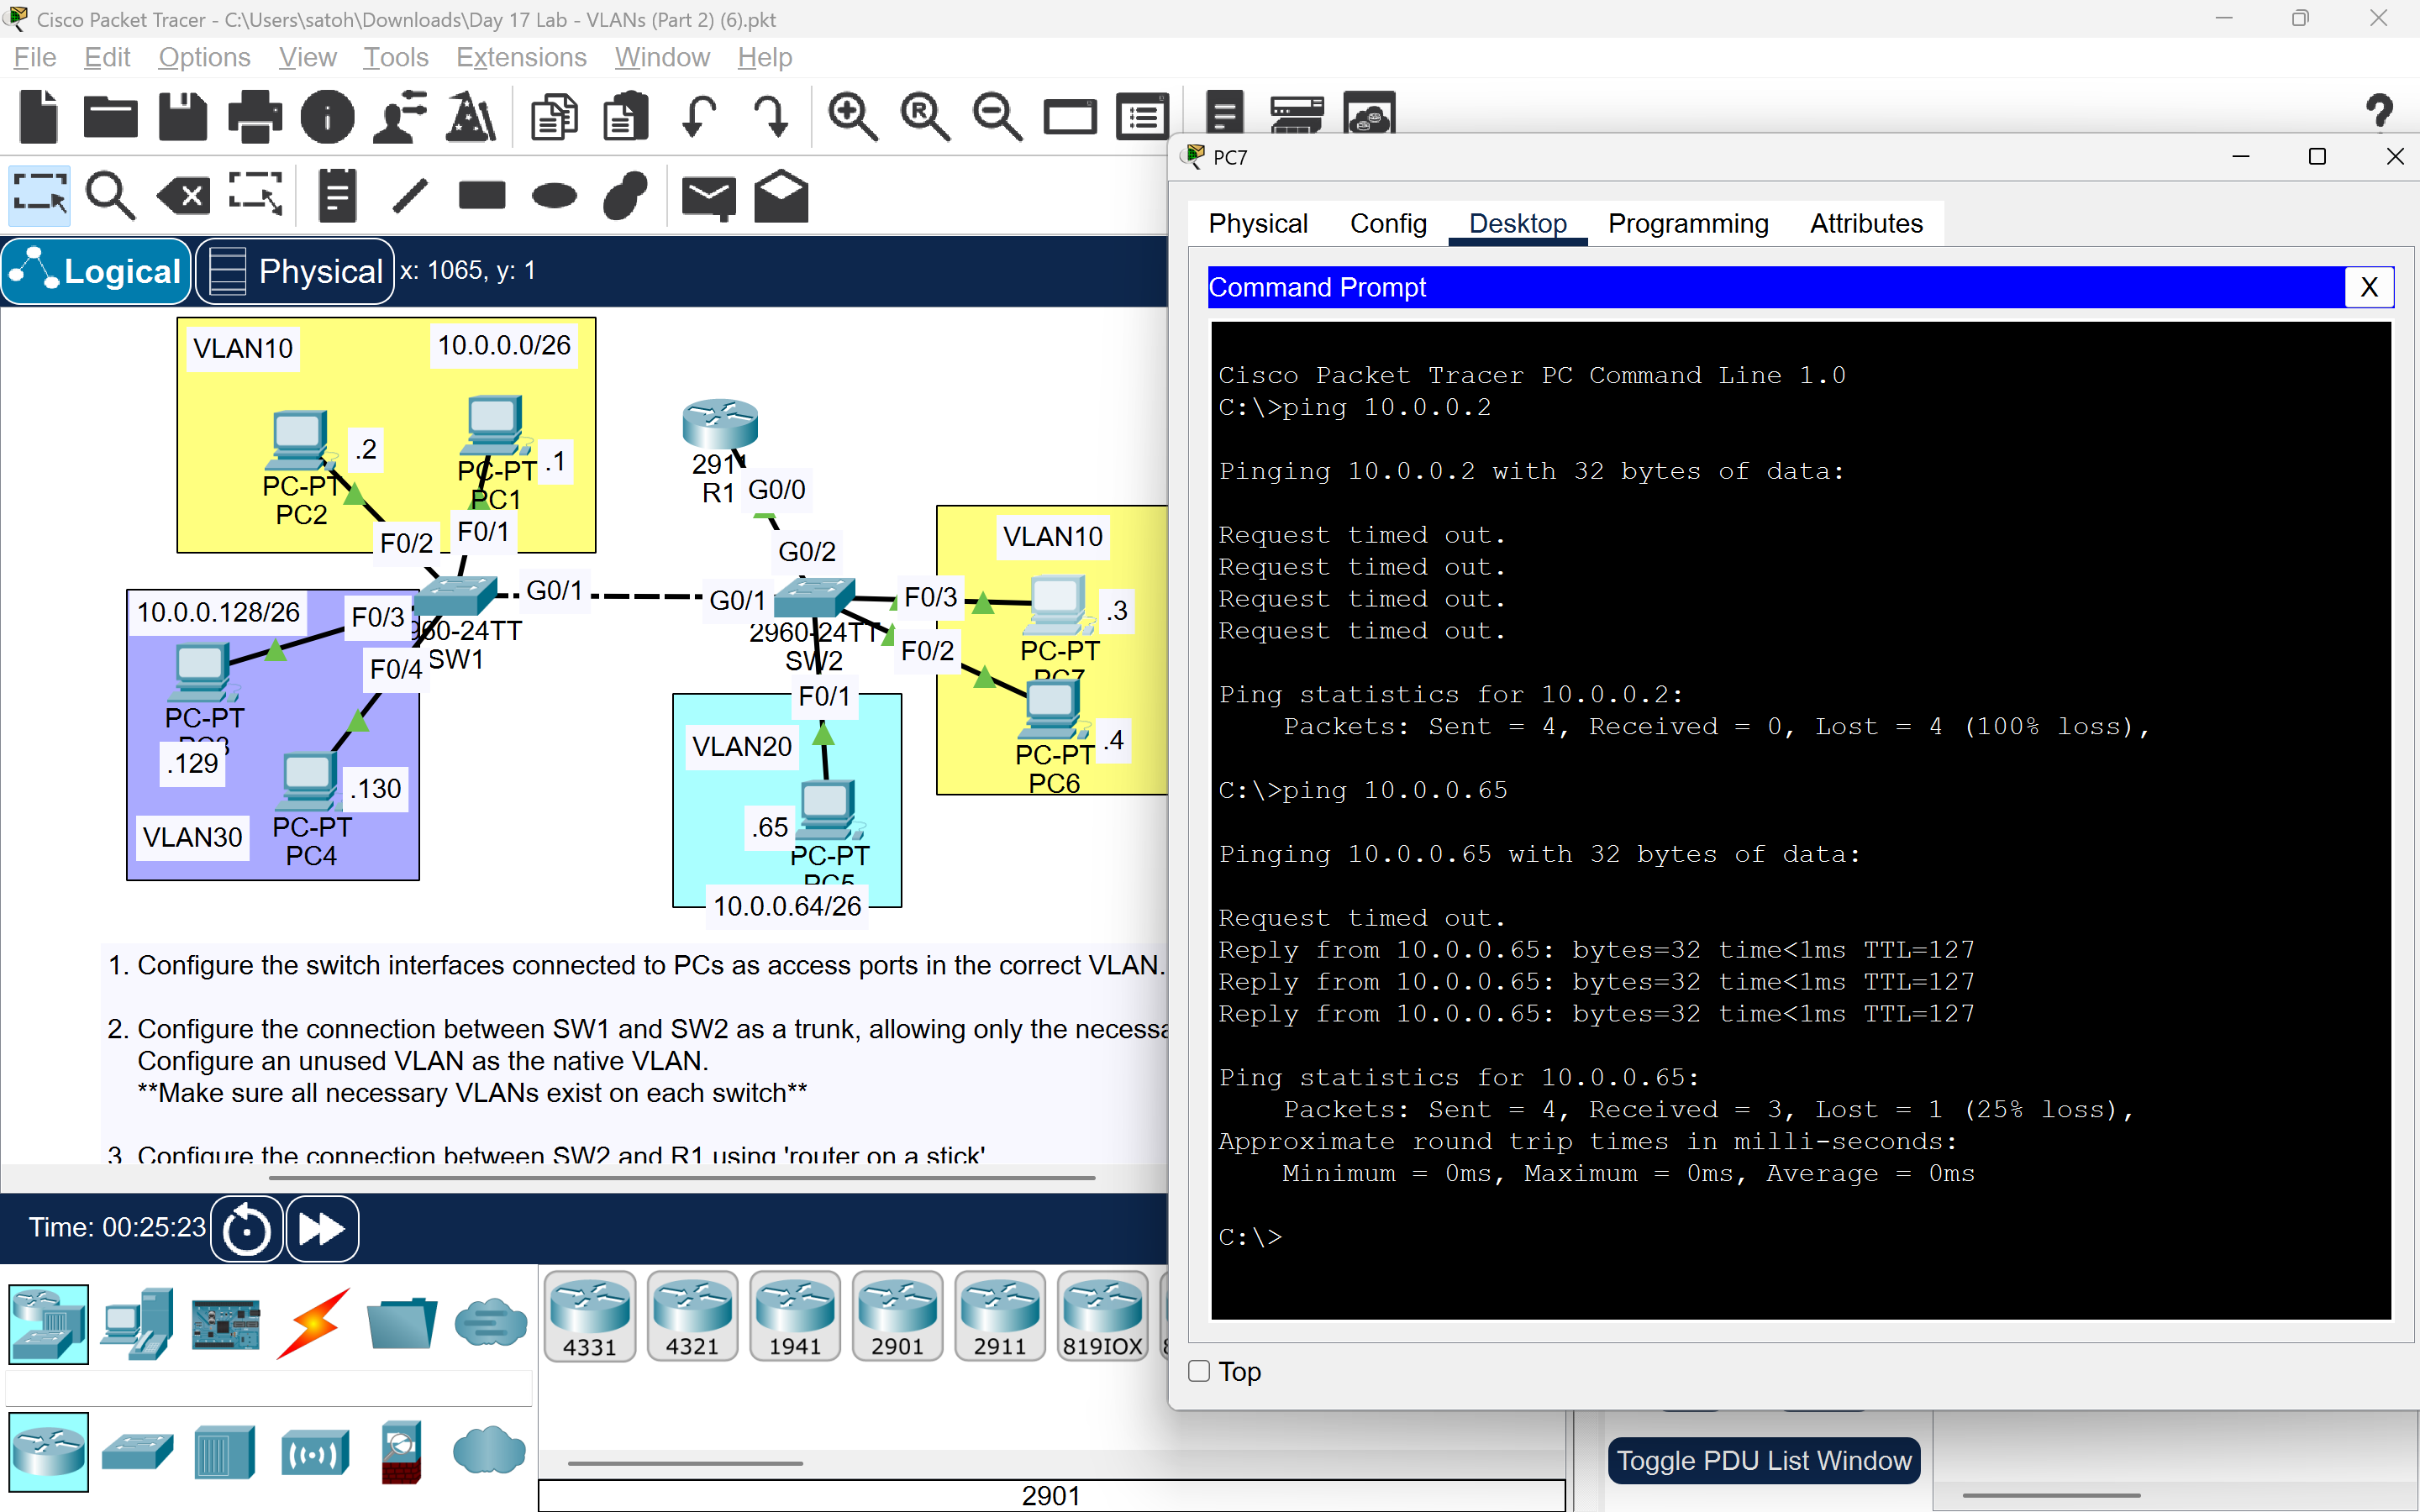Click the Undo arrow icon
Image resolution: width=2420 pixels, height=1512 pixels.
[698, 117]
